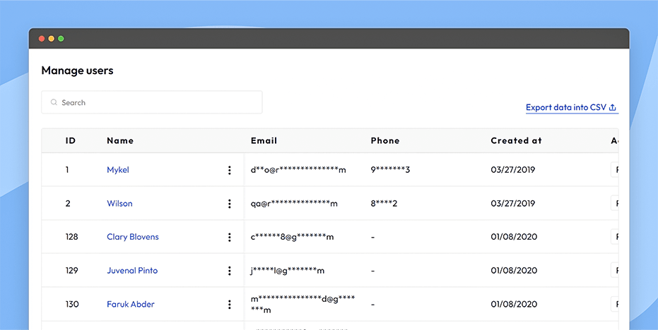
Task: Click Mykel's created date 03/27/2019
Action: pos(513,170)
